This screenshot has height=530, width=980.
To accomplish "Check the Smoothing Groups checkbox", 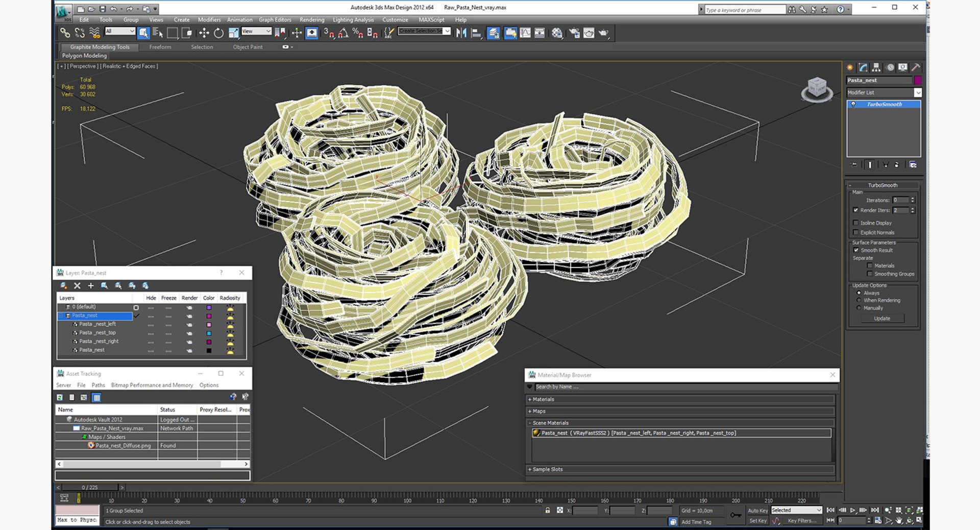I will pyautogui.click(x=870, y=274).
